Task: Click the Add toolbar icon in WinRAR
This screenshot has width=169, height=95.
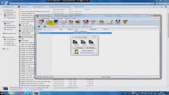Action: (41, 22)
